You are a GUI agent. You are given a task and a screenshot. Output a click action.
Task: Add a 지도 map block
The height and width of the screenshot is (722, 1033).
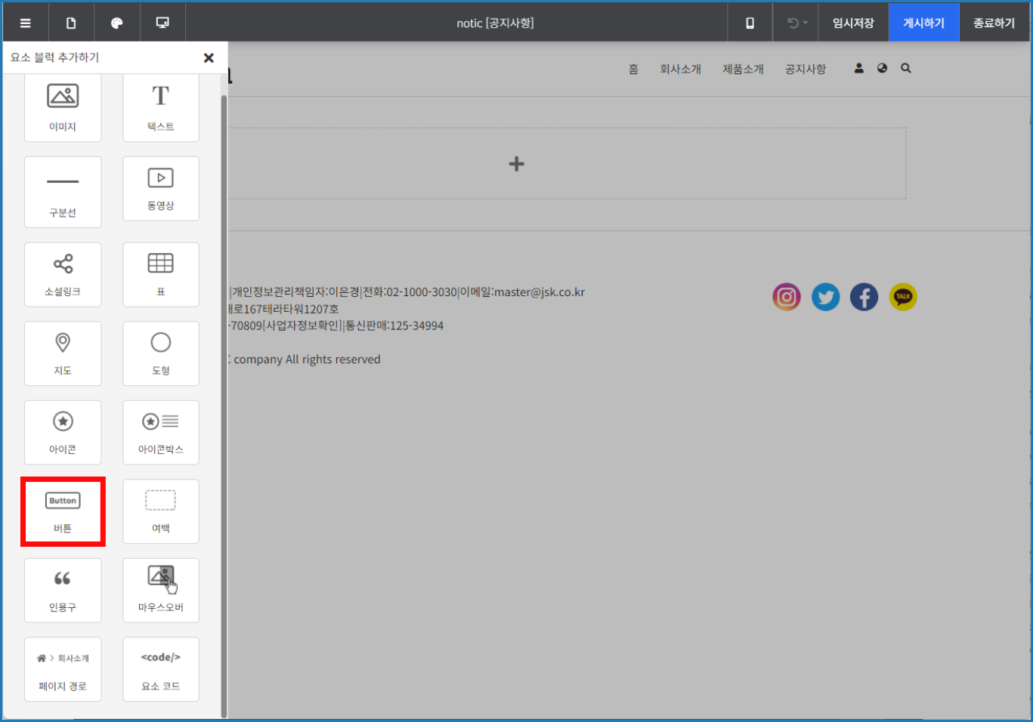63,353
